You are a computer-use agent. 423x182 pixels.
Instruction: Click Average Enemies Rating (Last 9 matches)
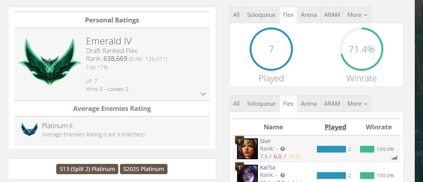93,134
